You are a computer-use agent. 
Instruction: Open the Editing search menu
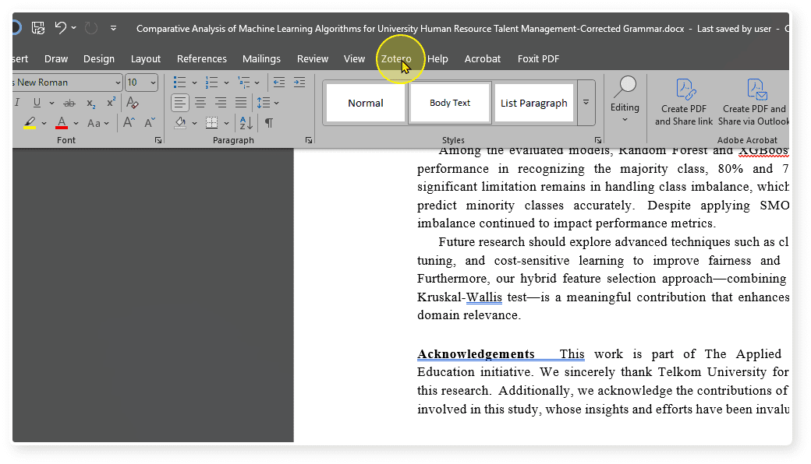click(625, 100)
